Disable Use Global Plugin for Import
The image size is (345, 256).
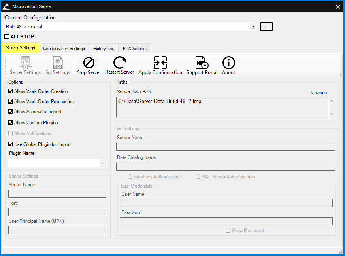click(11, 144)
